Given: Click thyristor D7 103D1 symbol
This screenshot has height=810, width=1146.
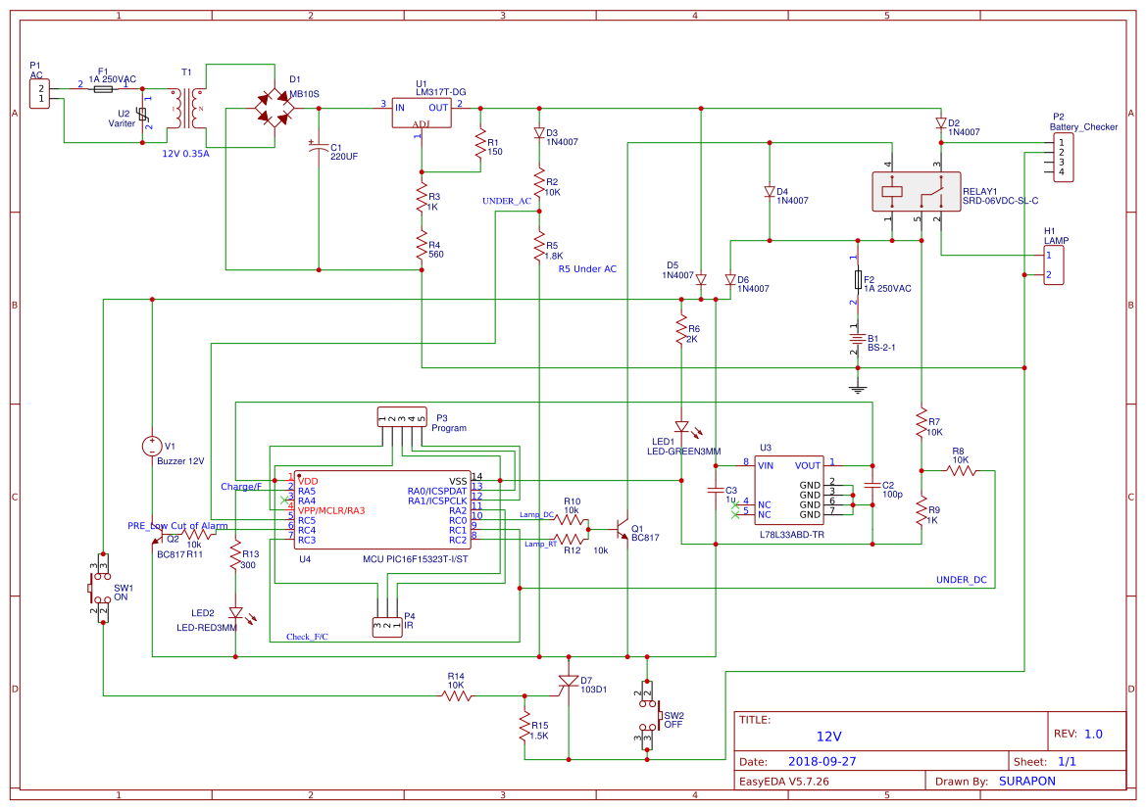Looking at the screenshot, I should click(x=569, y=683).
